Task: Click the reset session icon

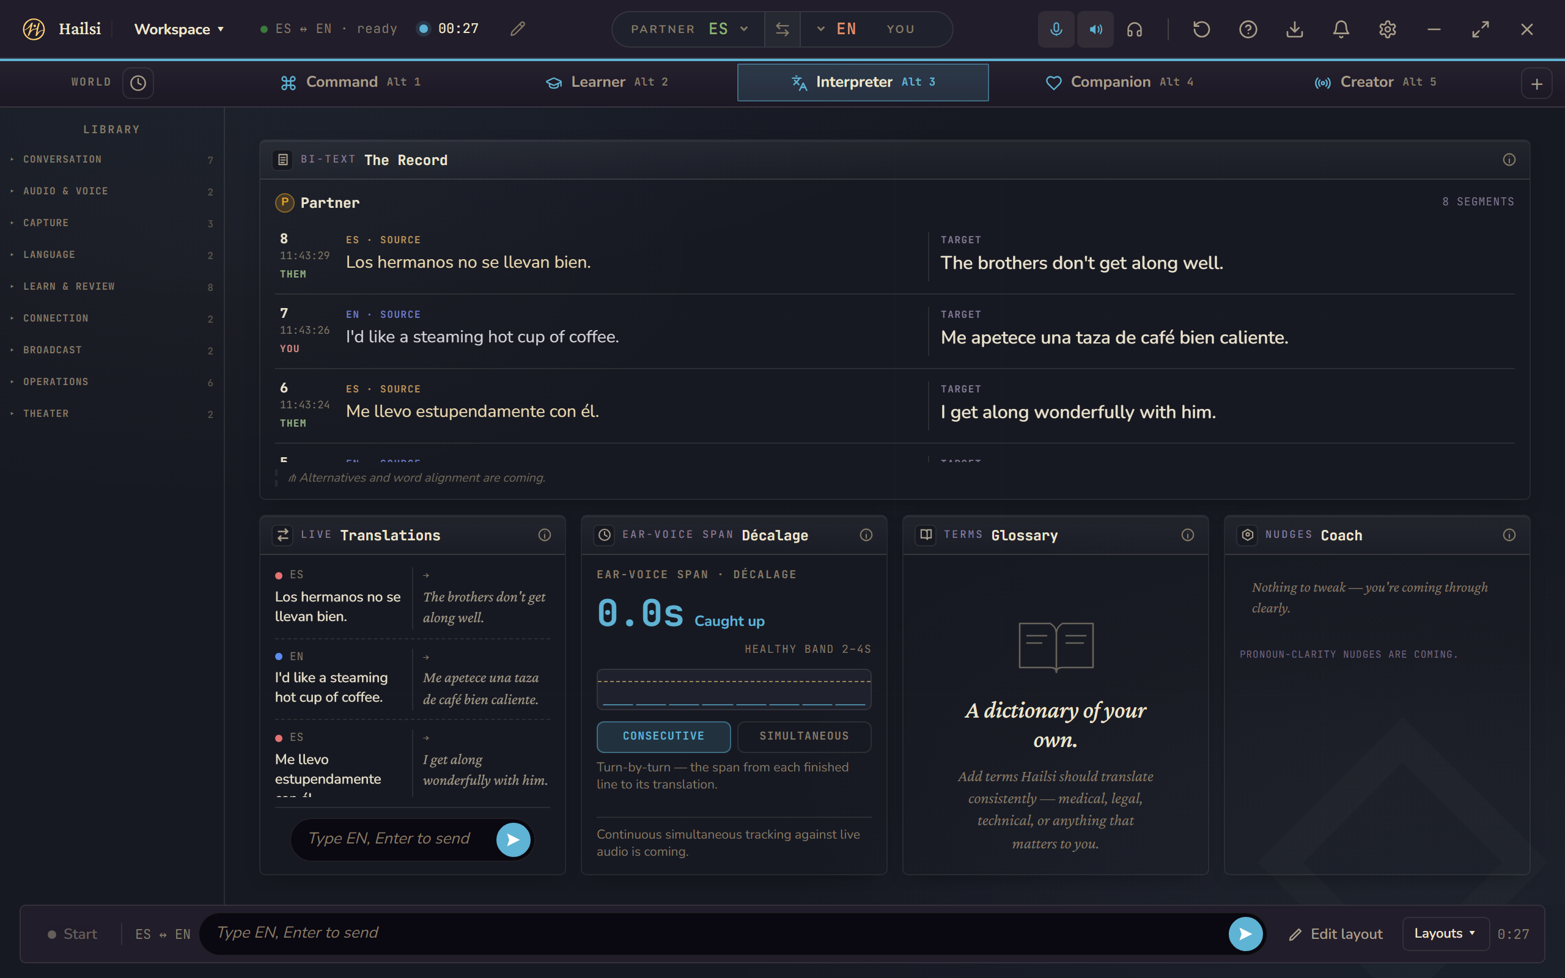Action: [1201, 29]
